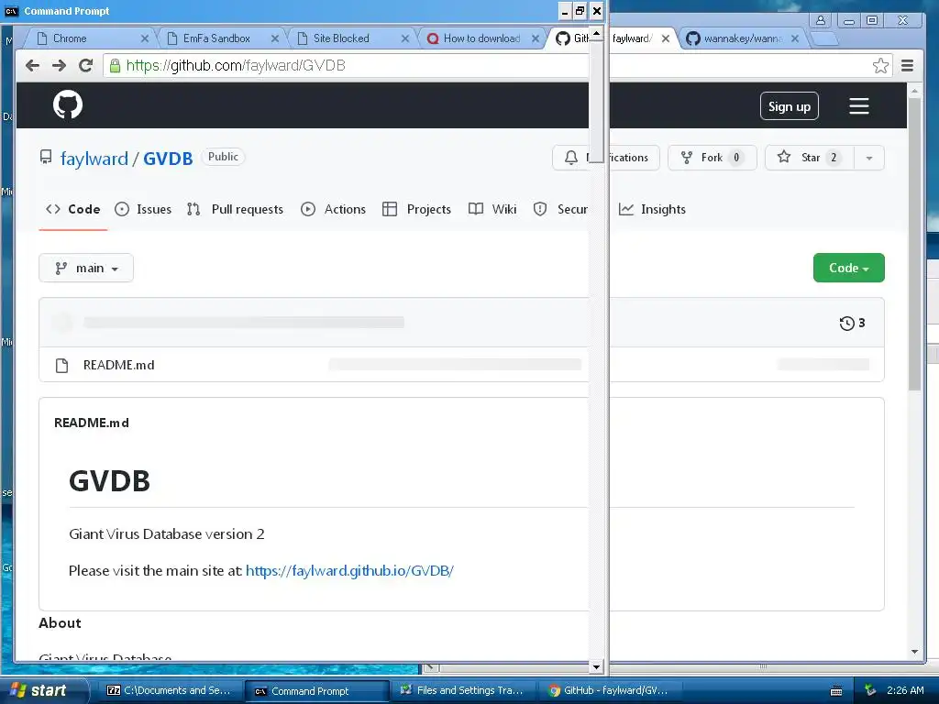Image resolution: width=939 pixels, height=704 pixels.
Task: Click the Sign up button
Action: [x=790, y=106]
